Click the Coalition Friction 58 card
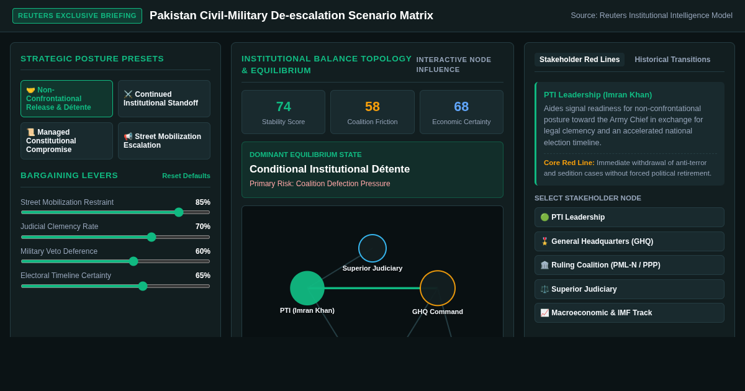745x391 pixels. click(x=372, y=112)
